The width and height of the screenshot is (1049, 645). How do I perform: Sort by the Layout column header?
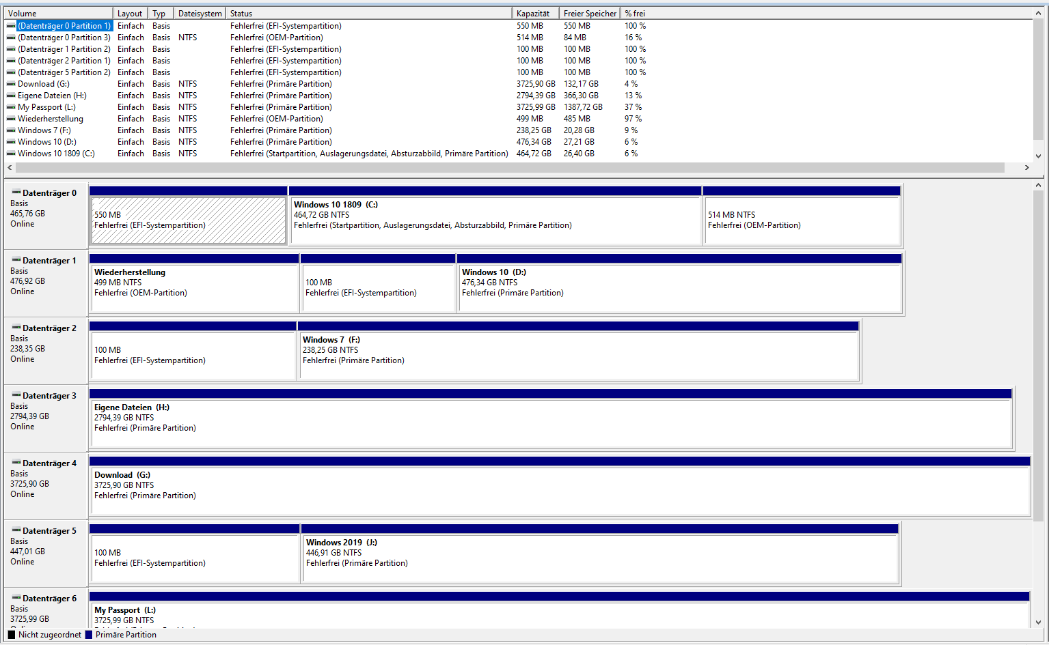click(131, 13)
